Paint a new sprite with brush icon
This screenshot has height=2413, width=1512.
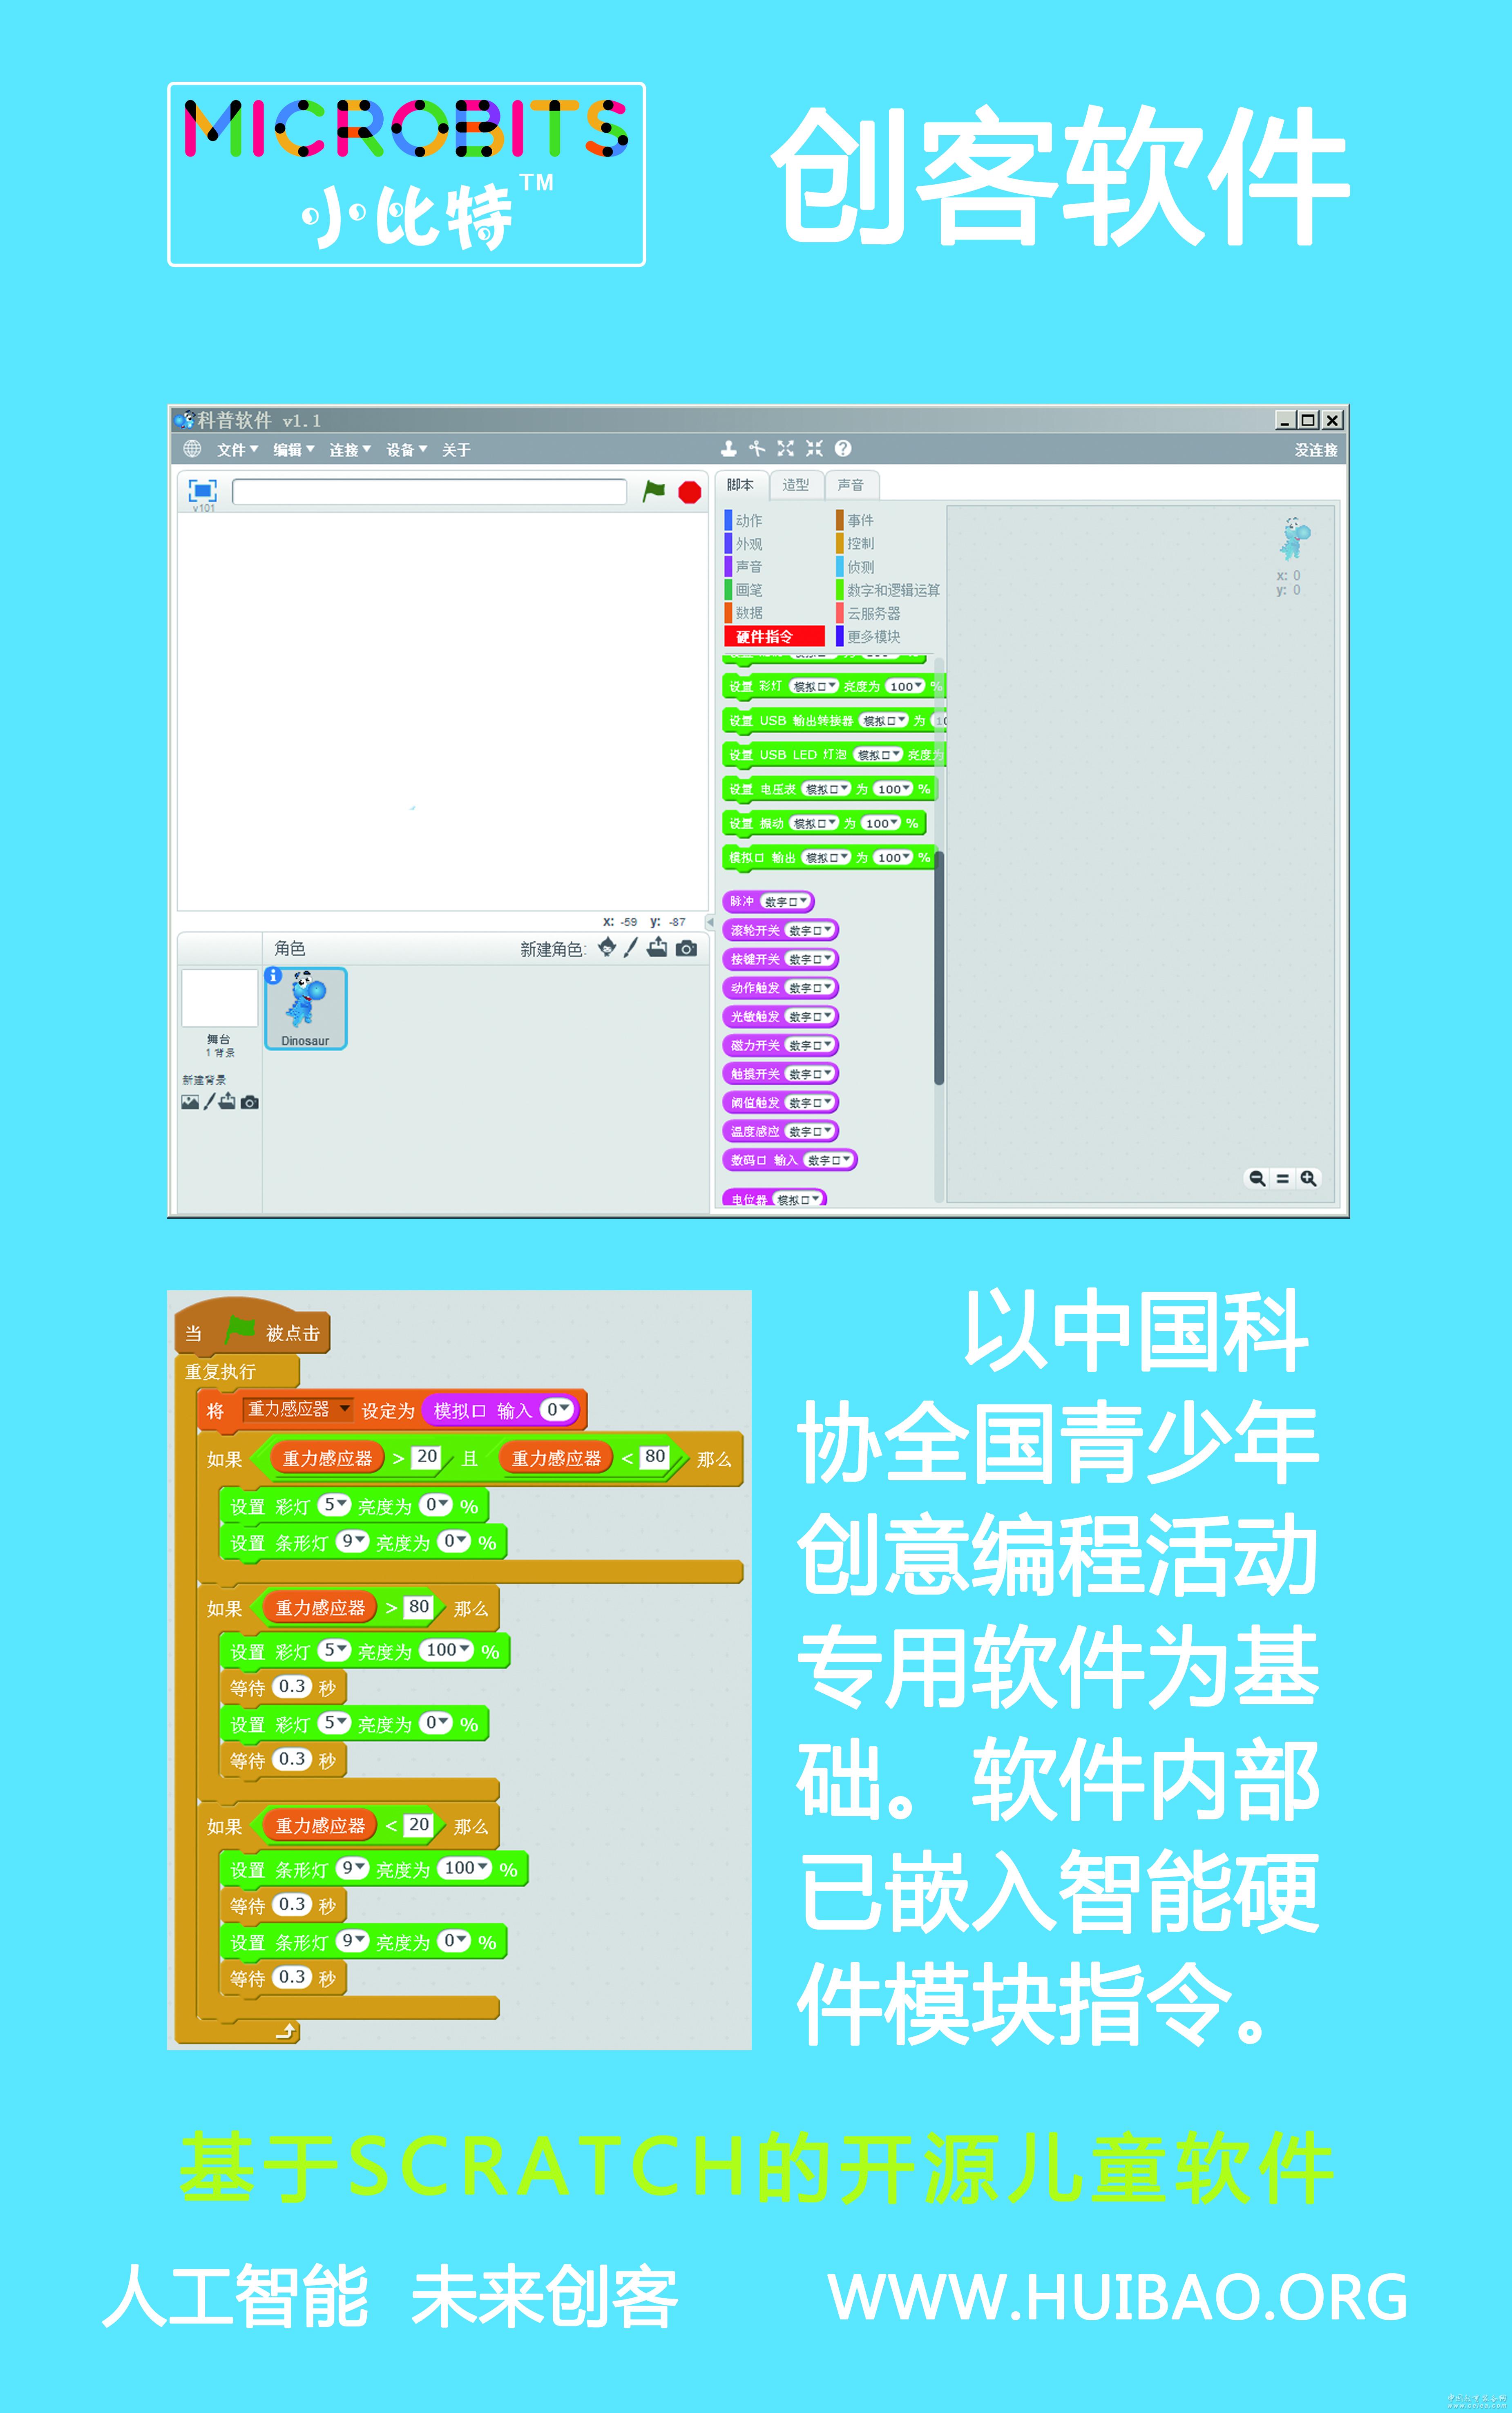(631, 948)
